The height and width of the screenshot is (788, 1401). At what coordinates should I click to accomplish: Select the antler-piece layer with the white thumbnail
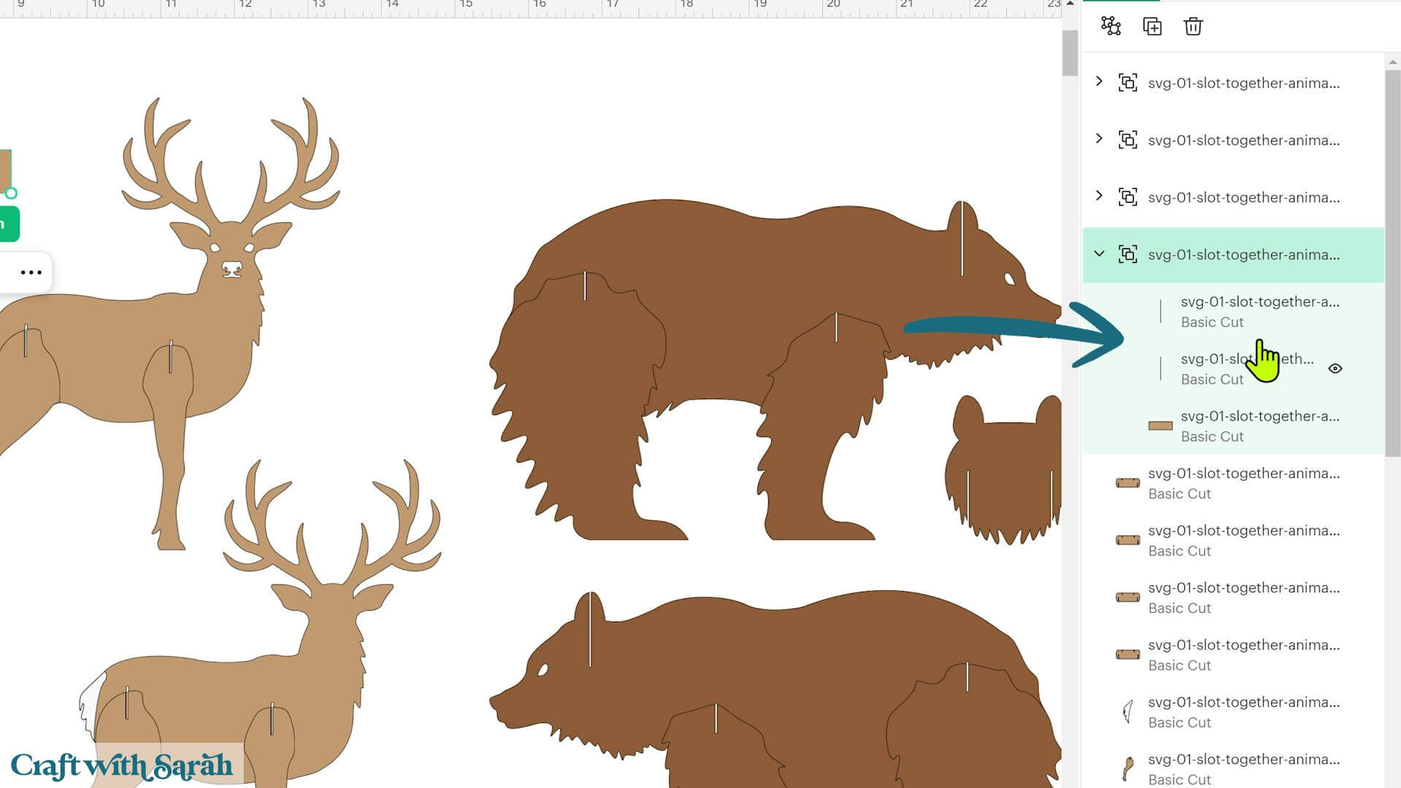click(x=1233, y=712)
